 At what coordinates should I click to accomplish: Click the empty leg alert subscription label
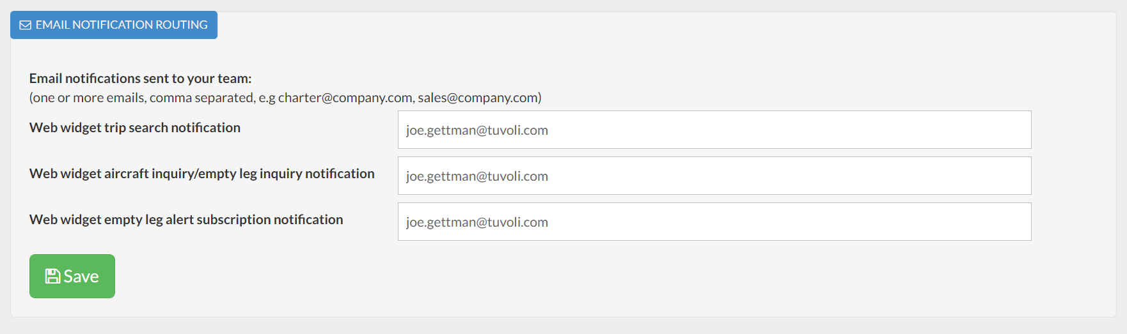click(x=186, y=220)
